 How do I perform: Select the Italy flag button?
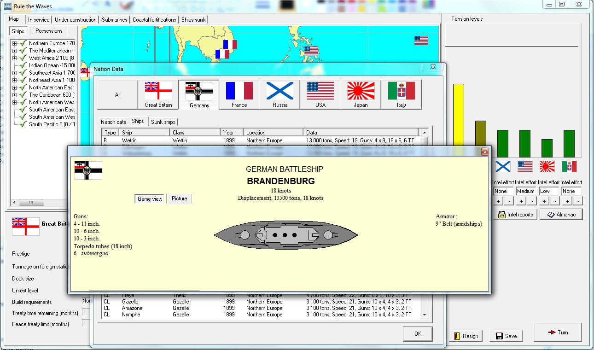point(401,94)
